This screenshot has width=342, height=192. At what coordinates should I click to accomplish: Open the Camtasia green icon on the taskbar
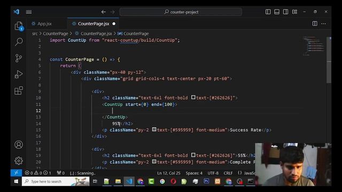tap(151, 181)
